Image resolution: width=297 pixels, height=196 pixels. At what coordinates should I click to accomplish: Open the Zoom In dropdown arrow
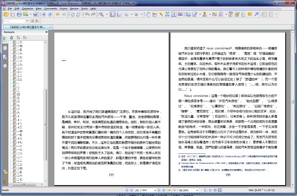click(x=142, y=14)
